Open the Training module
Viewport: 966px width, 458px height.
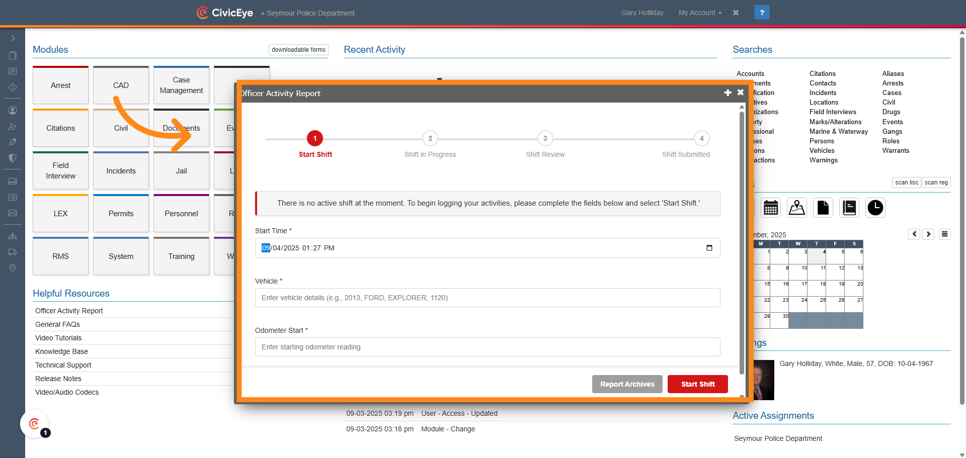coord(181,256)
